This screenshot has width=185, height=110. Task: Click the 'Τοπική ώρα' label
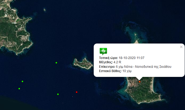tap(108, 58)
